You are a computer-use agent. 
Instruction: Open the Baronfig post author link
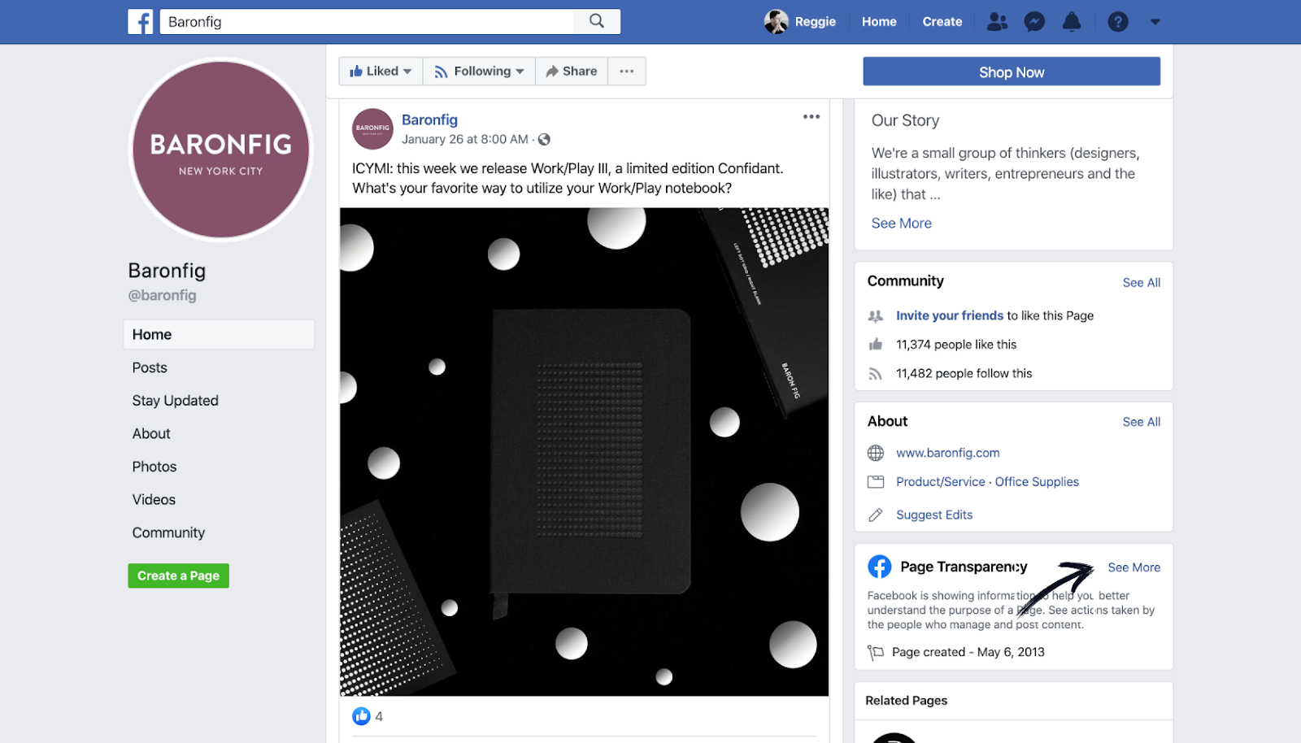(x=429, y=120)
